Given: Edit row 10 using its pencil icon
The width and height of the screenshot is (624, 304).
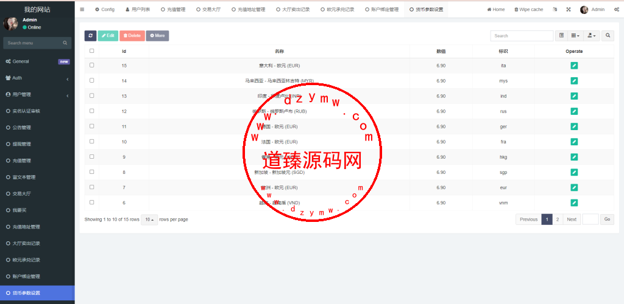Looking at the screenshot, I should [574, 142].
